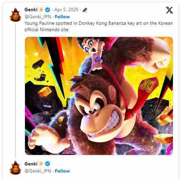
Task: Click the top verified checkmark badge
Action: 48,10
